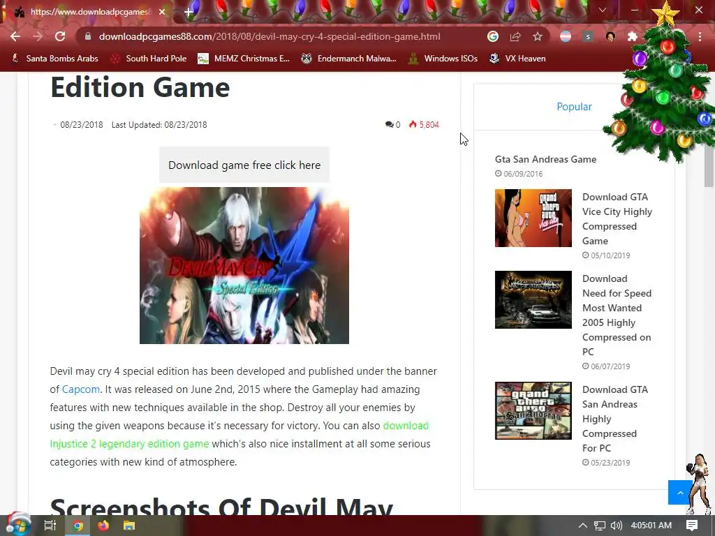
Task: View site security lock info
Action: [88, 36]
